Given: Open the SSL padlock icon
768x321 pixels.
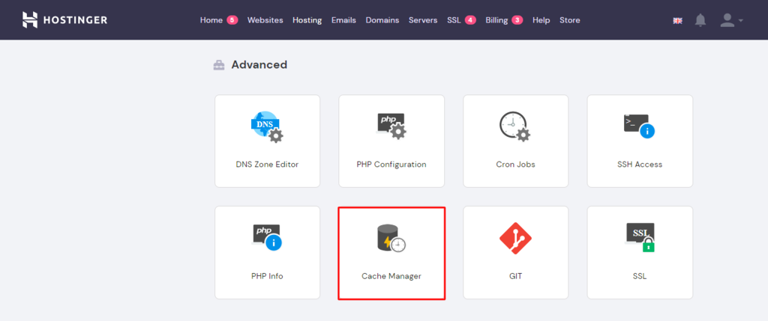Looking at the screenshot, I should click(639, 238).
